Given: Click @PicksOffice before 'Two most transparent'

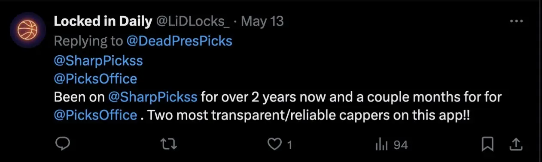Looking at the screenshot, I should pyautogui.click(x=96, y=116).
